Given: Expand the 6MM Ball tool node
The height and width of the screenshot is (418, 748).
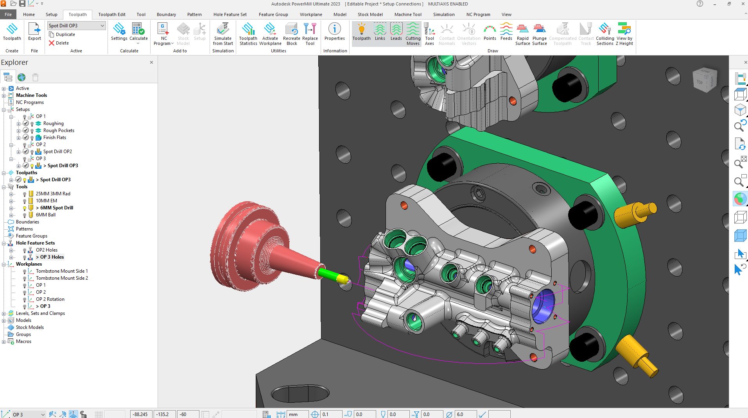Looking at the screenshot, I should click(x=11, y=214).
